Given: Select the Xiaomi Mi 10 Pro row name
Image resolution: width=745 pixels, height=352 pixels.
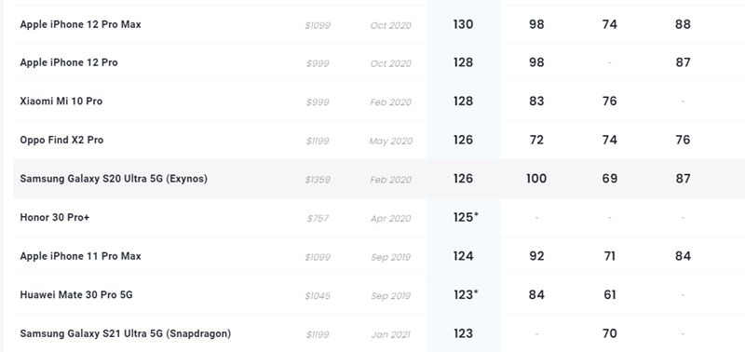Looking at the screenshot, I should pos(61,102).
